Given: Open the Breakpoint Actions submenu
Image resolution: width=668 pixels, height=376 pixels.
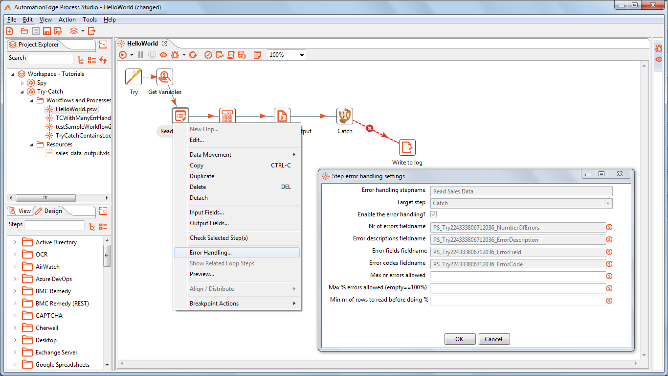Looking at the screenshot, I should 237,304.
